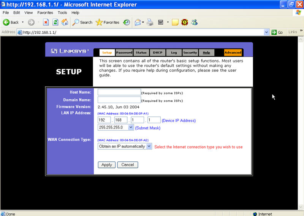Click the Internet zone globe in the status bar
The image size is (304, 216).
click(x=255, y=214)
